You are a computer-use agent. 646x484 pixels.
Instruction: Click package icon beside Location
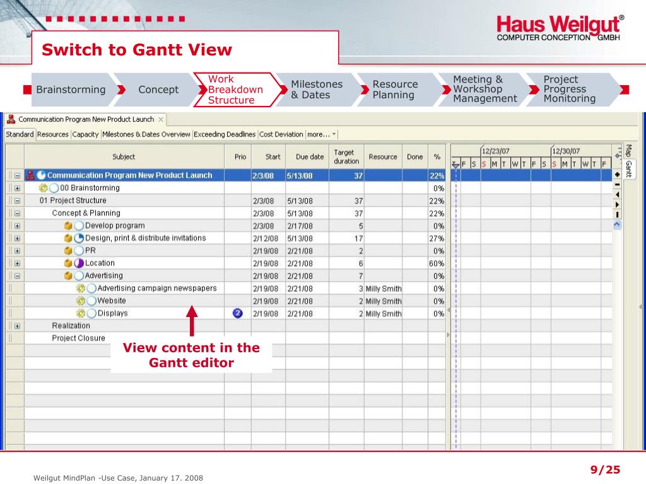[x=68, y=263]
